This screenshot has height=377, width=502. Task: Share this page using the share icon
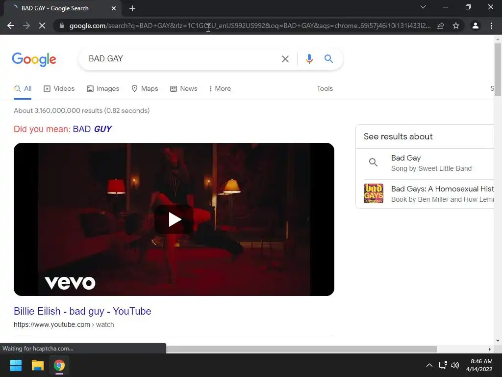[x=440, y=26]
